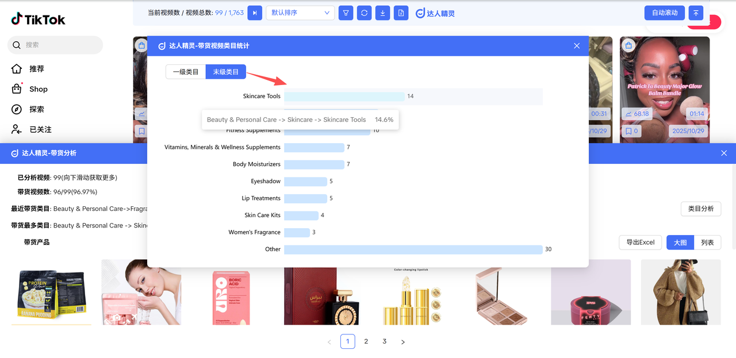Click the scroll-to-top arrow icon
This screenshot has height=358, width=736.
[696, 13]
